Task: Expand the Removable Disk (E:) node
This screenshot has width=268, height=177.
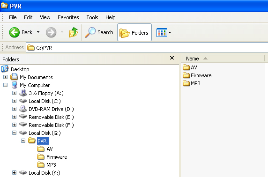Action: coord(14,117)
